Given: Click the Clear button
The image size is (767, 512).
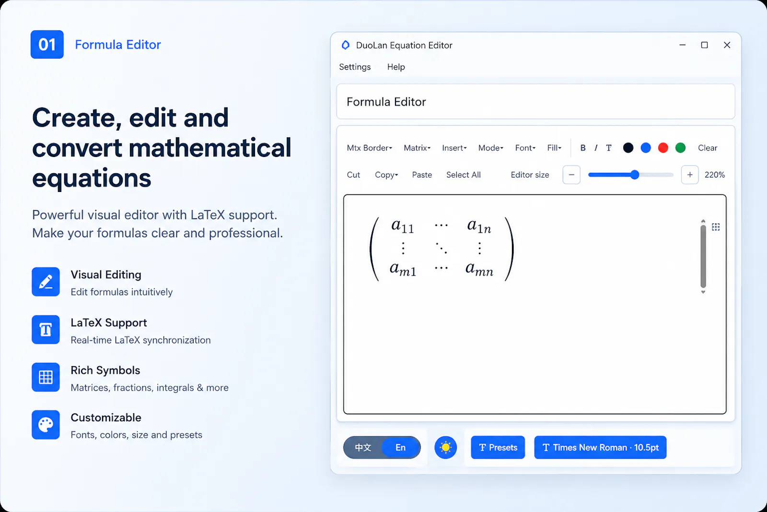Looking at the screenshot, I should pos(708,148).
